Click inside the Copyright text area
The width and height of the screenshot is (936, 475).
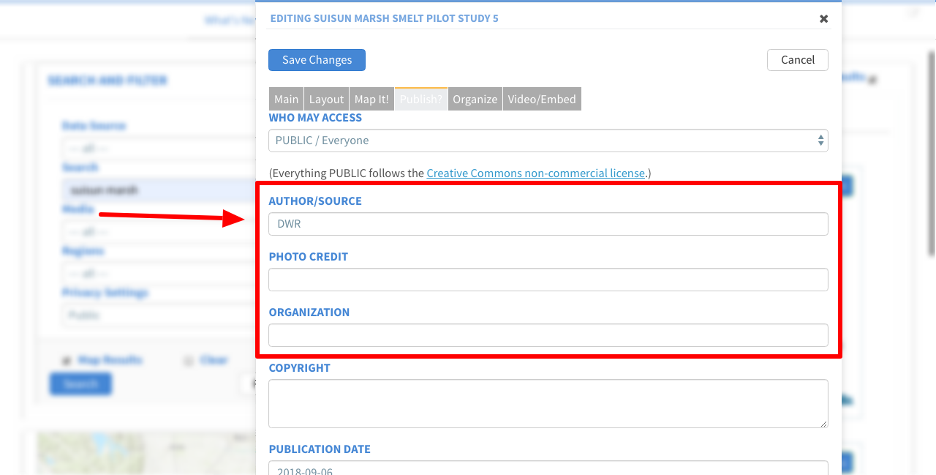(548, 403)
